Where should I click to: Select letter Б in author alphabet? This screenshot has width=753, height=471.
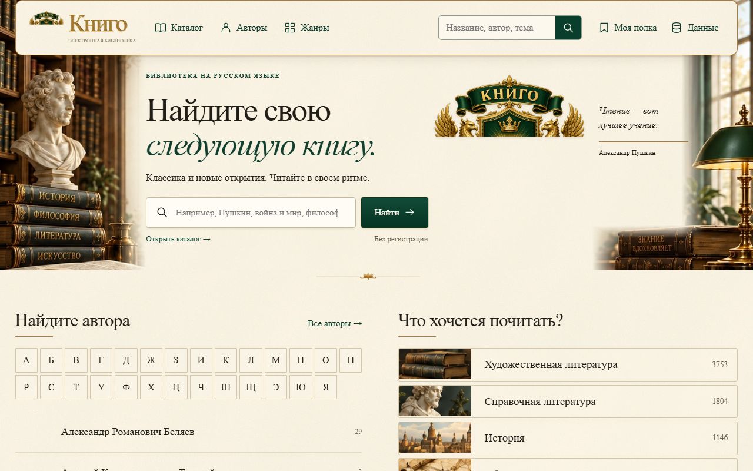[x=51, y=360]
